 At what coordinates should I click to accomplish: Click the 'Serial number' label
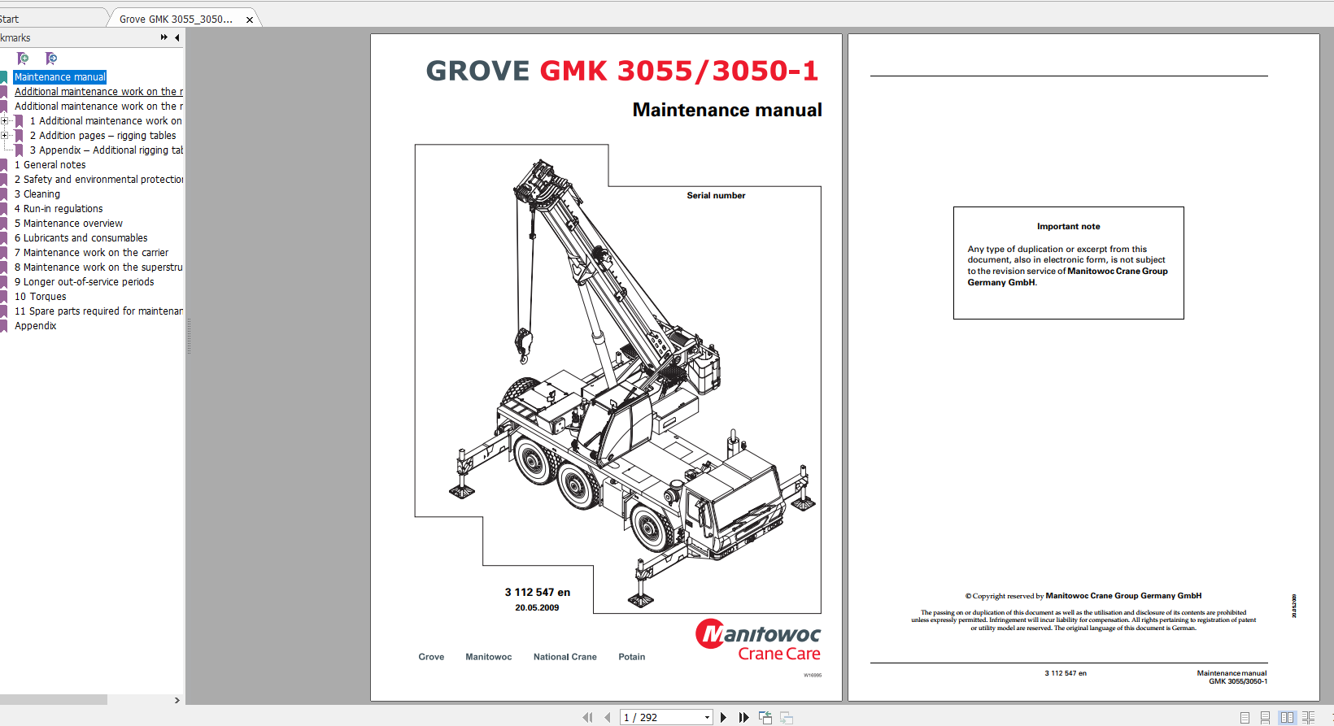point(716,195)
